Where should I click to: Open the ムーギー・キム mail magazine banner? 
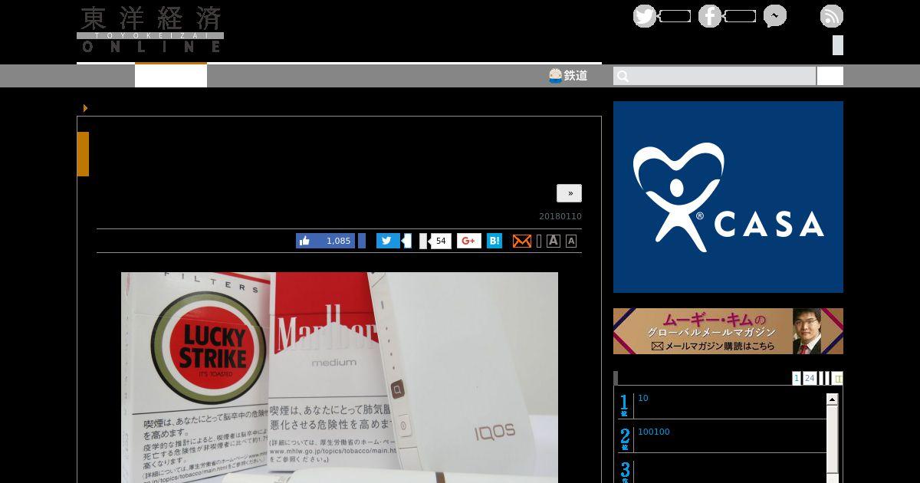pos(728,331)
